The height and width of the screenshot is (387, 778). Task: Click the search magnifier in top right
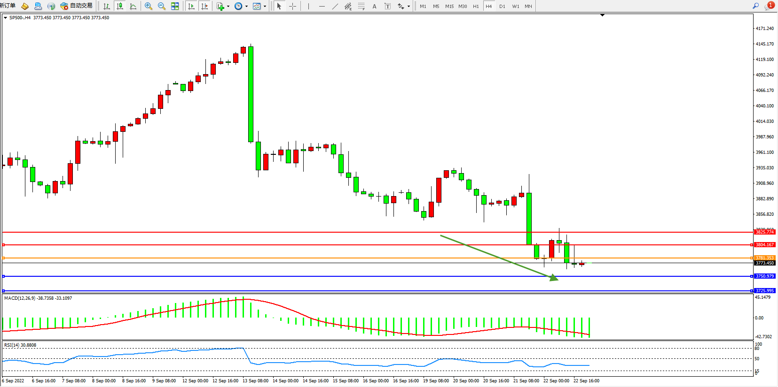click(x=756, y=6)
